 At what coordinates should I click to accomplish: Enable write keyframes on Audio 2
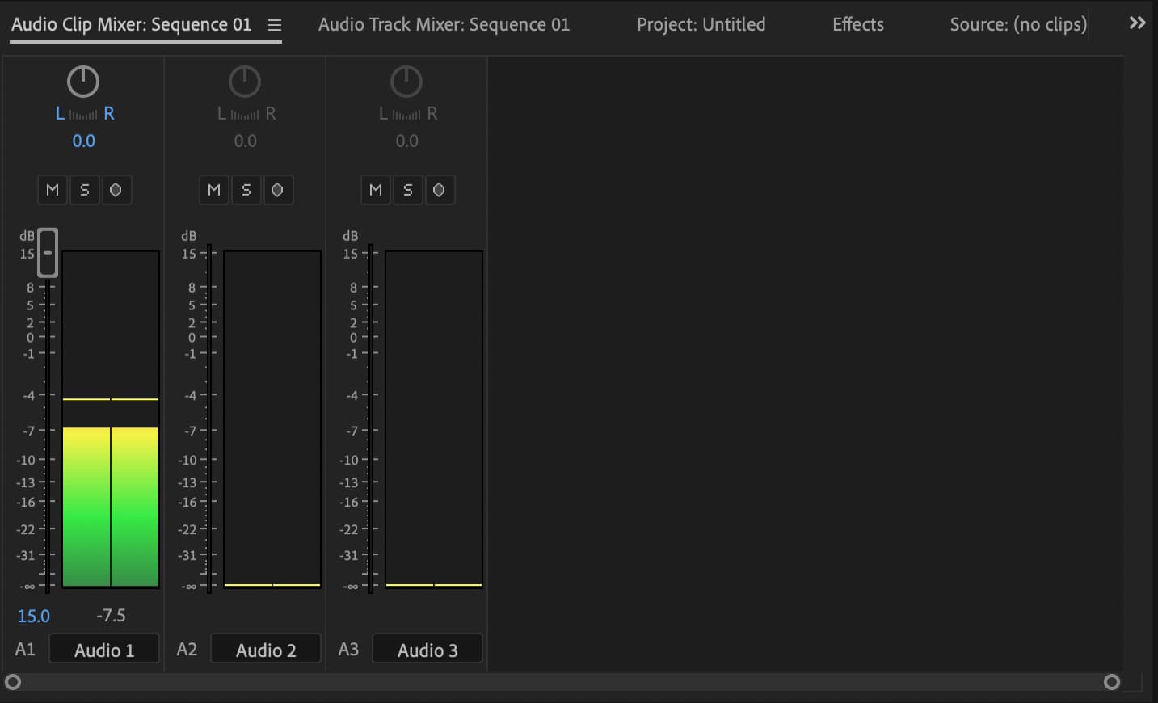(278, 189)
